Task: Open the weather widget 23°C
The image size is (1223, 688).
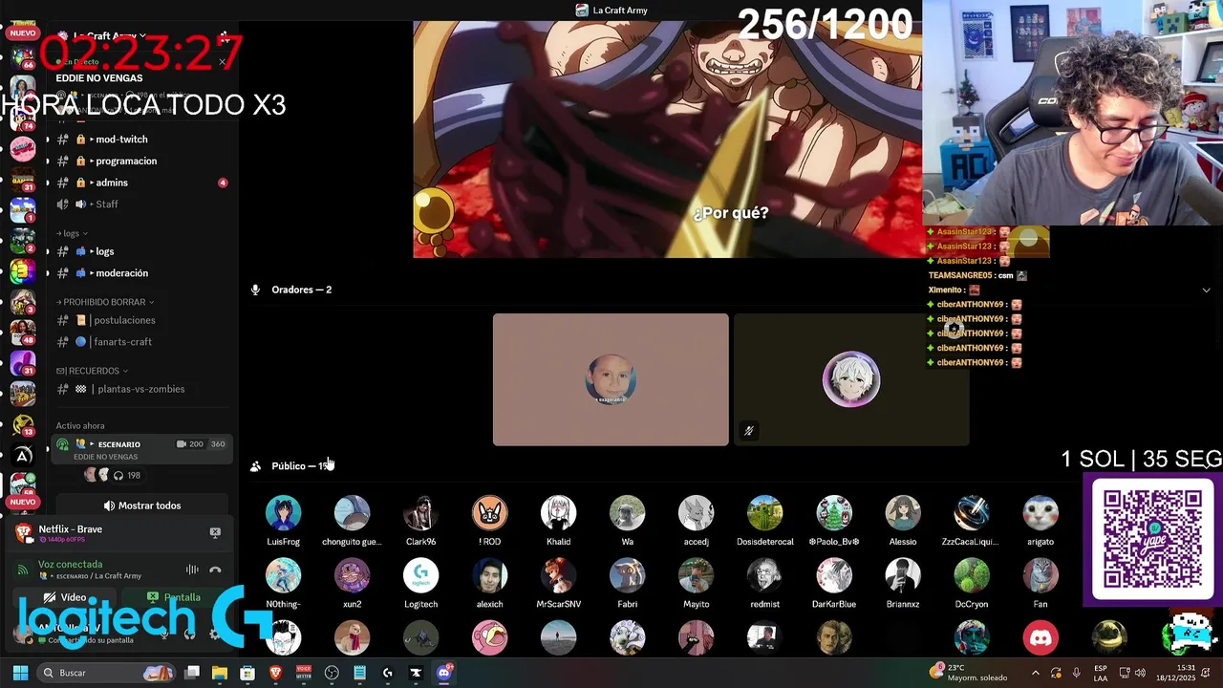Action: [x=969, y=673]
